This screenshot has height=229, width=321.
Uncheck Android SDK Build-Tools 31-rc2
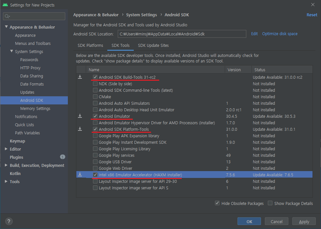(95, 77)
